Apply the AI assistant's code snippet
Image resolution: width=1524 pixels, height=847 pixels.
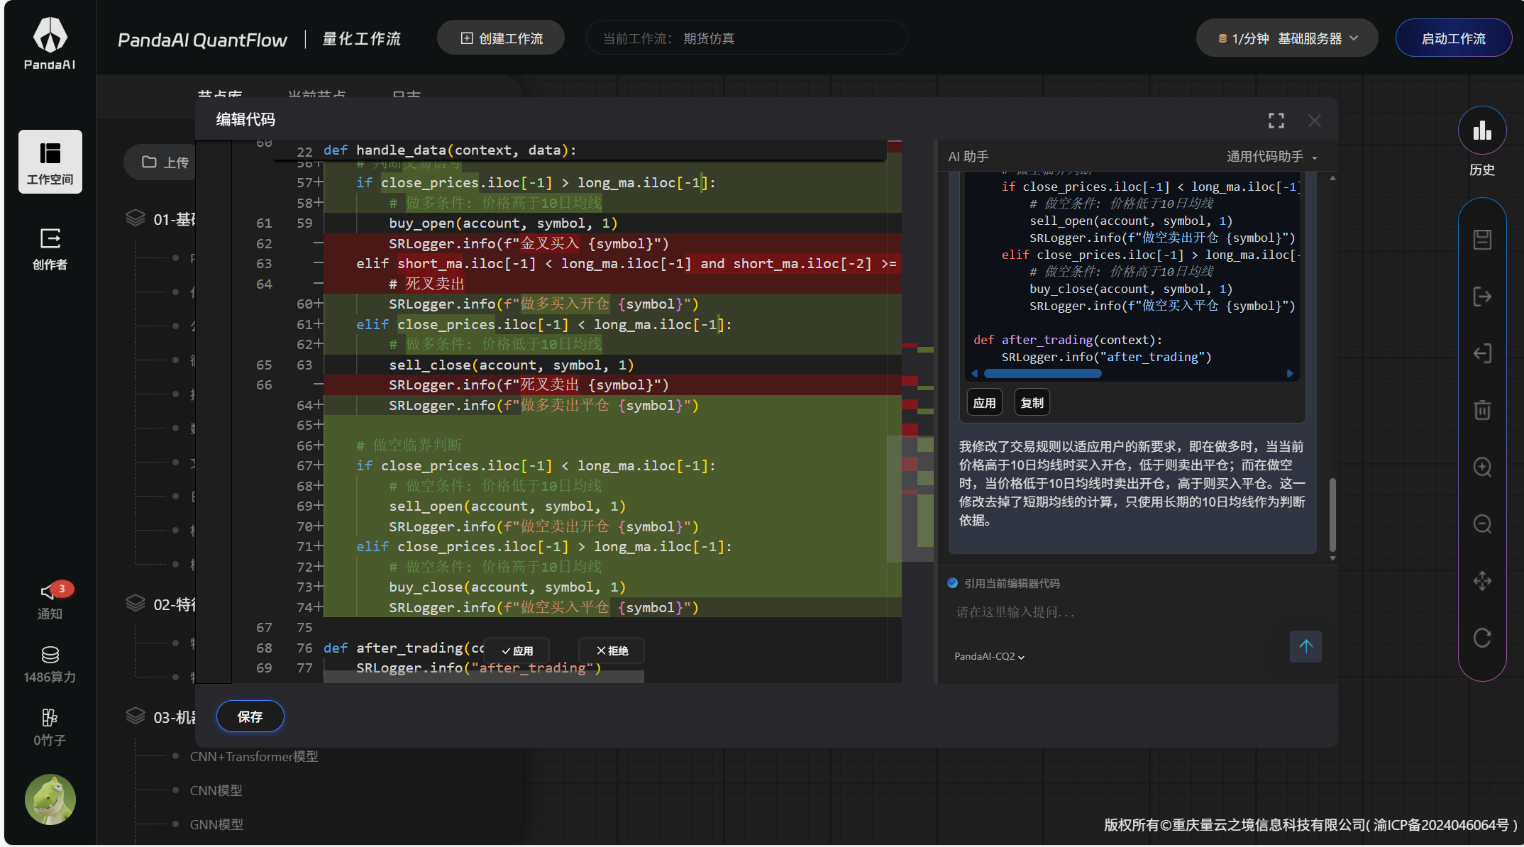(x=985, y=403)
